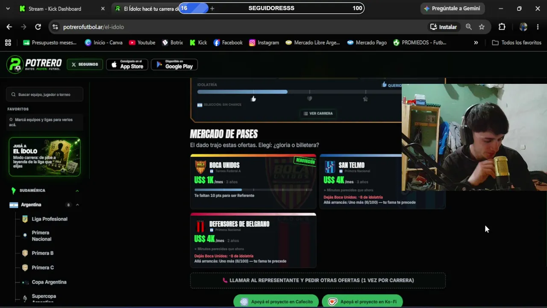The width and height of the screenshot is (547, 308).
Task: Open the Facebook bookmark
Action: coord(228,43)
